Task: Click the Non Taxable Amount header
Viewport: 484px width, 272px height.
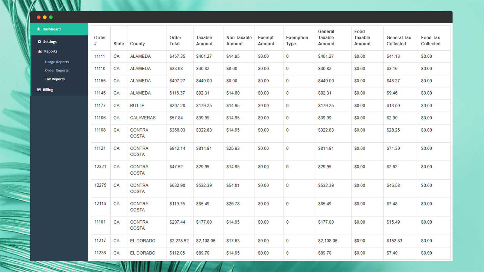Action: point(239,40)
